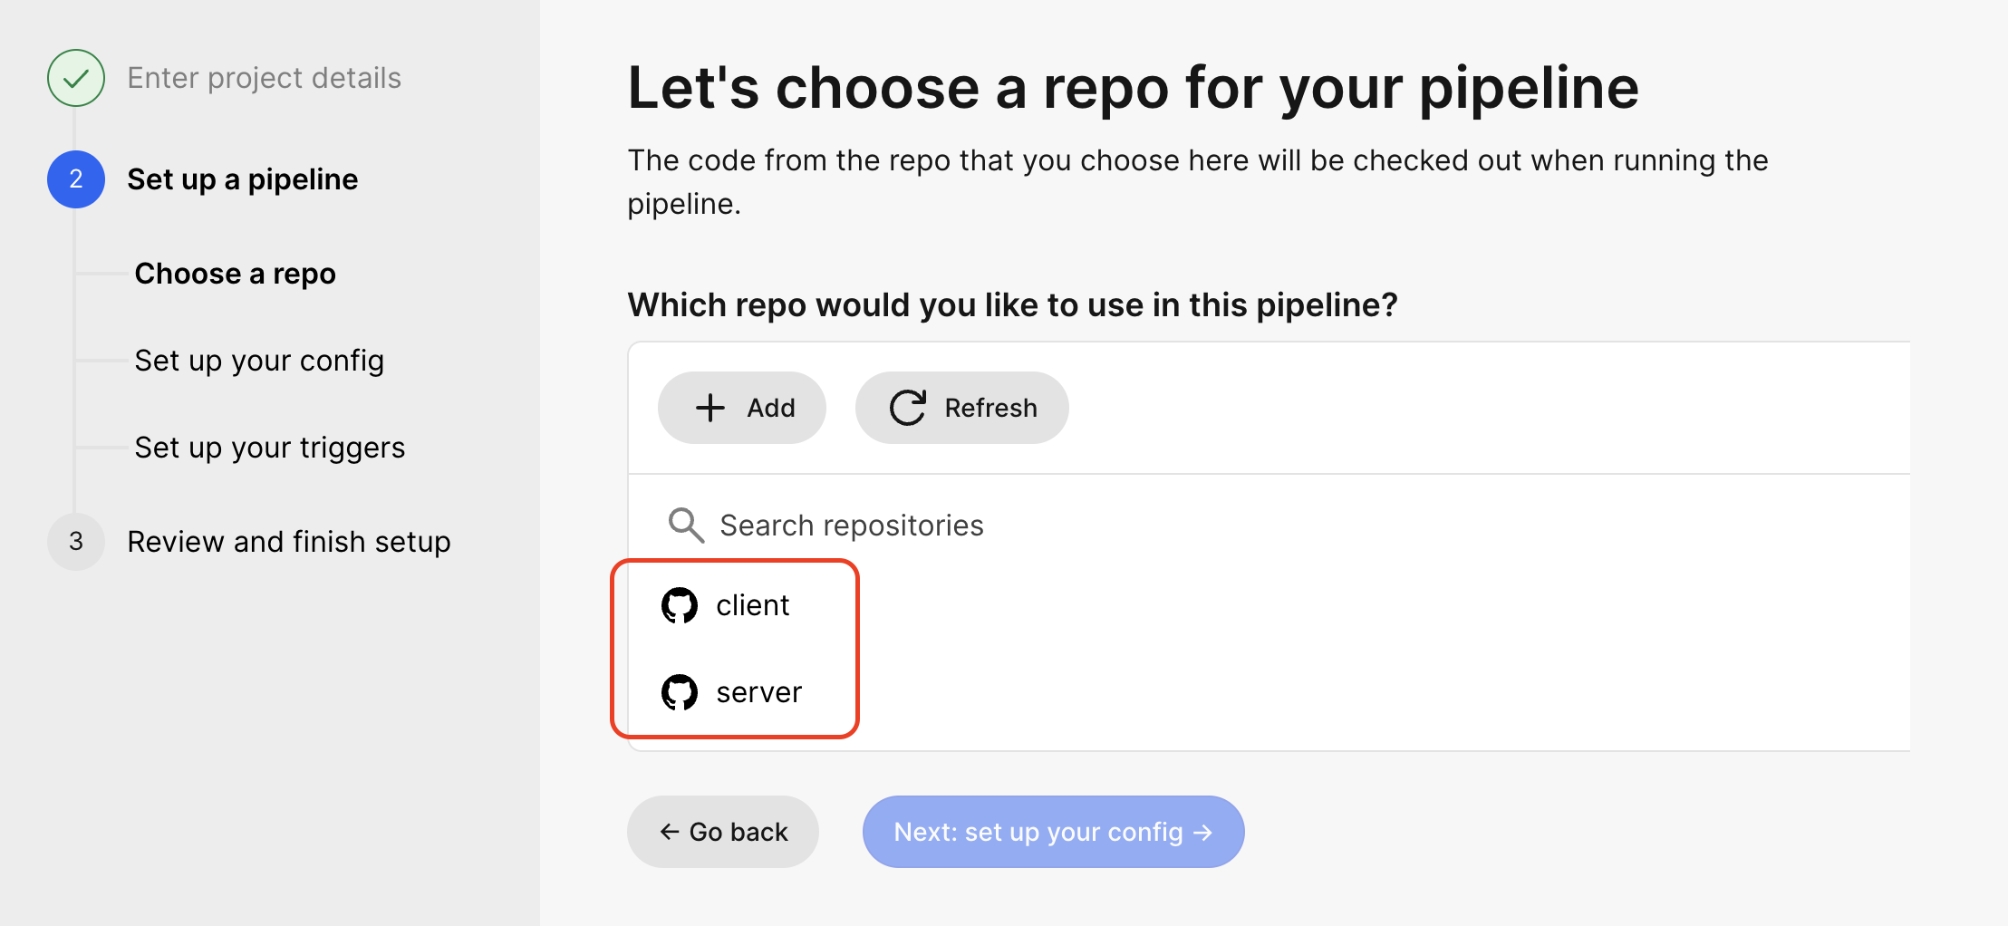Click the magnifying glass search icon

[x=686, y=526]
